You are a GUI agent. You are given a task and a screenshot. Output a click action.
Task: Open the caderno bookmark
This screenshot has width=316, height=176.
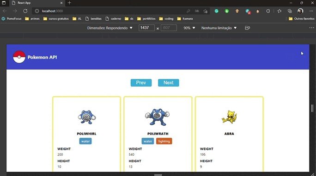coord(113,19)
